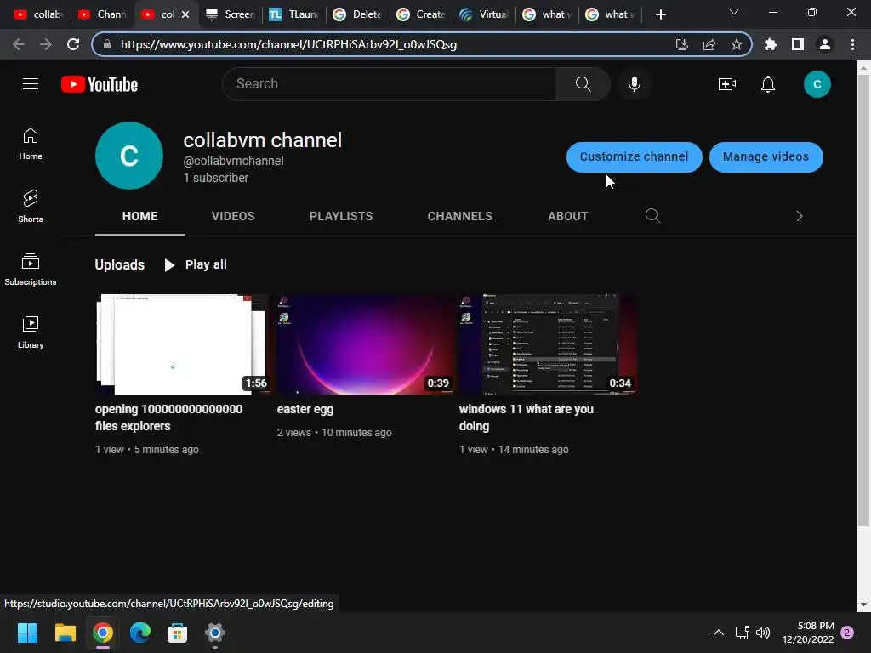Click the browser address bar URL
Image resolution: width=871 pixels, height=653 pixels.
288,44
